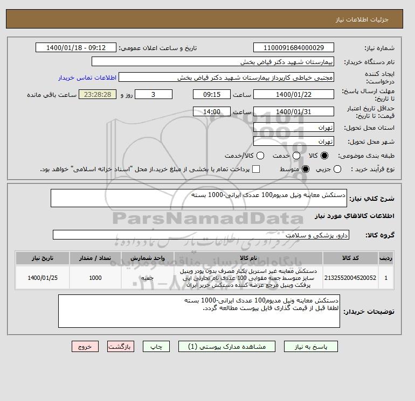Viewport: 415px width, 401px height.
Task: Click product code 2132552004520052 cell
Action: coord(350,278)
